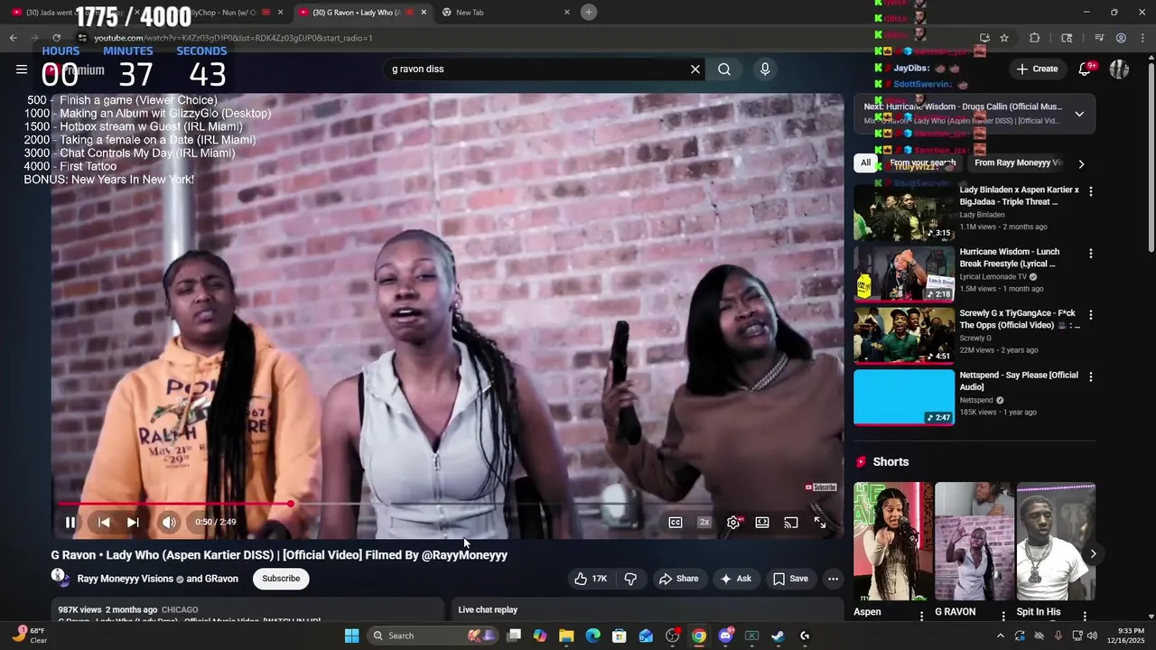
Task: Seek on the red video progress bar
Action: (447, 504)
